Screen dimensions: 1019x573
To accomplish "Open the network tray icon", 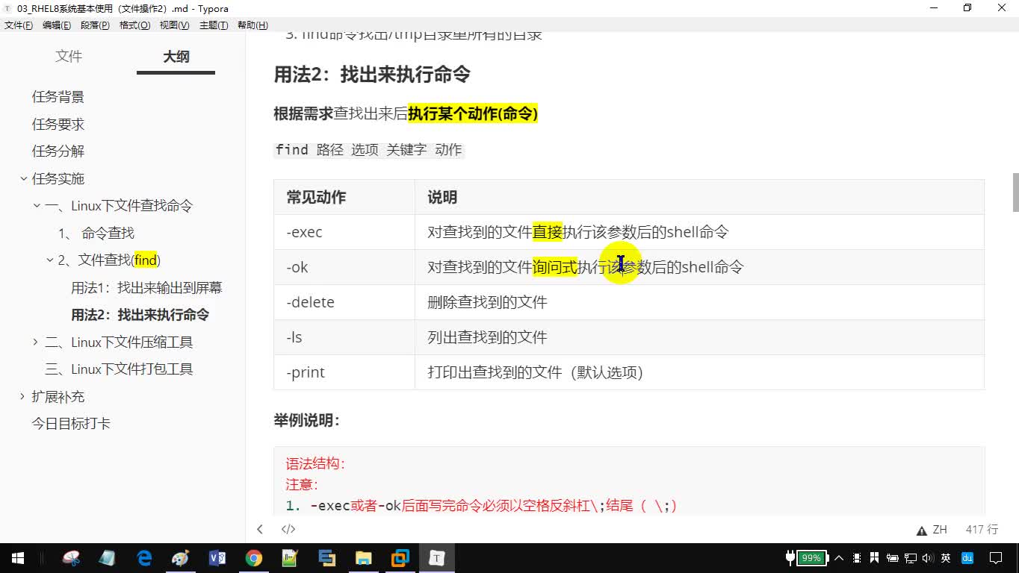I will tap(911, 558).
